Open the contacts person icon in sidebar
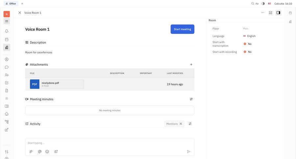The image size is (296, 159). coord(7,59)
